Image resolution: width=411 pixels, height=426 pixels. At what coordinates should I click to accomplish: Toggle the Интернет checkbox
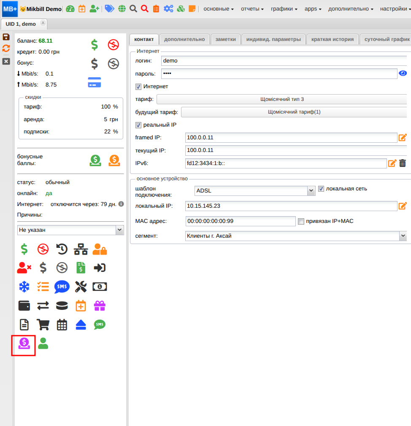coord(138,87)
